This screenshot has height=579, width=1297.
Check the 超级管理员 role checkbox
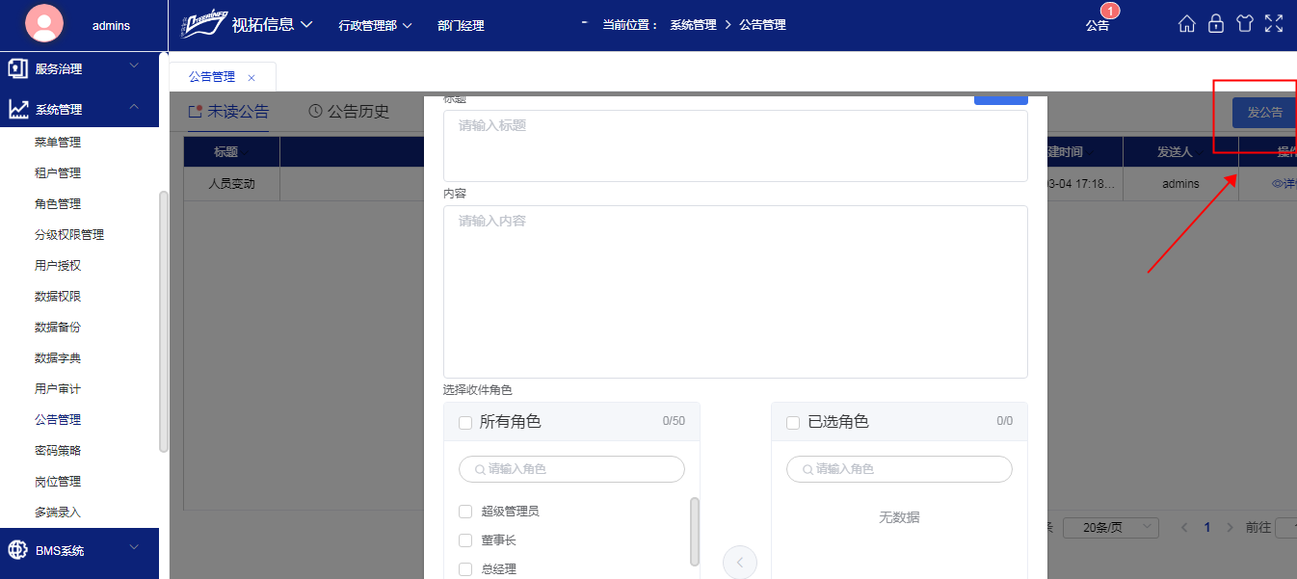465,512
